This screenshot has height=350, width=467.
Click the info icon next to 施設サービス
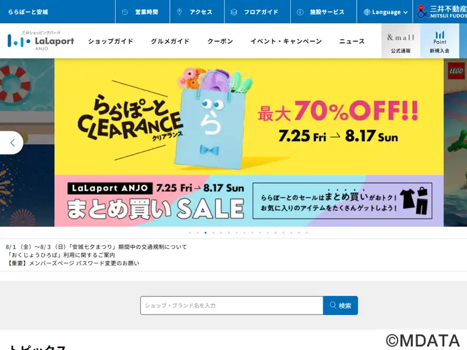[x=300, y=12]
